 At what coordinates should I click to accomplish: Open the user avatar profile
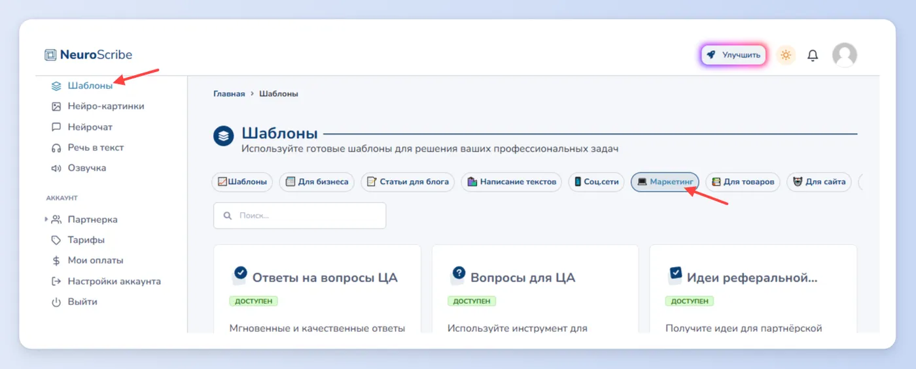(x=845, y=56)
